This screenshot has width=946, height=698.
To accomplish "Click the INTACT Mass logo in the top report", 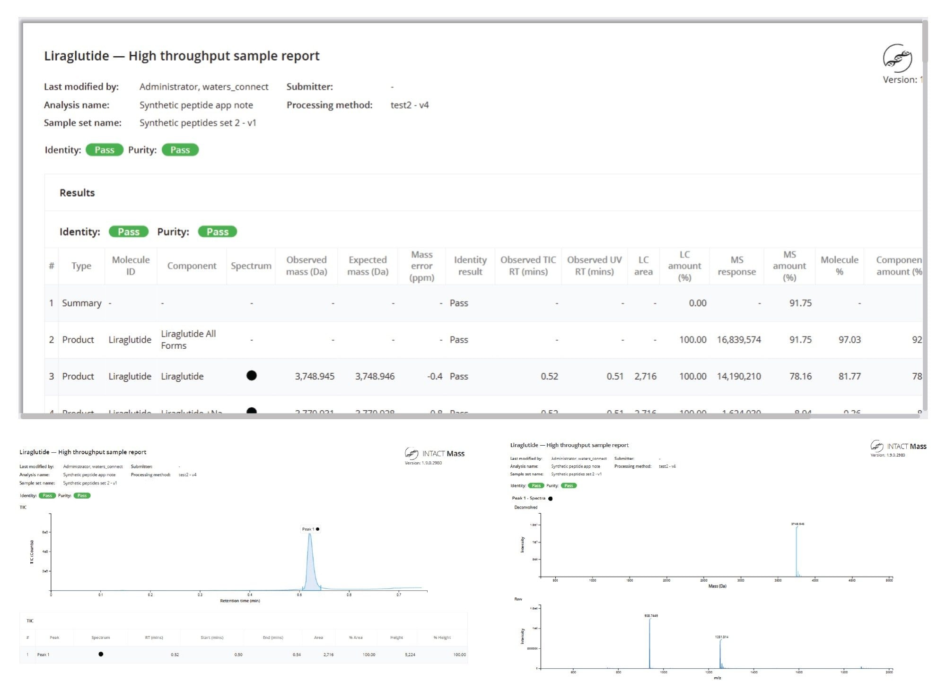I will pos(898,58).
